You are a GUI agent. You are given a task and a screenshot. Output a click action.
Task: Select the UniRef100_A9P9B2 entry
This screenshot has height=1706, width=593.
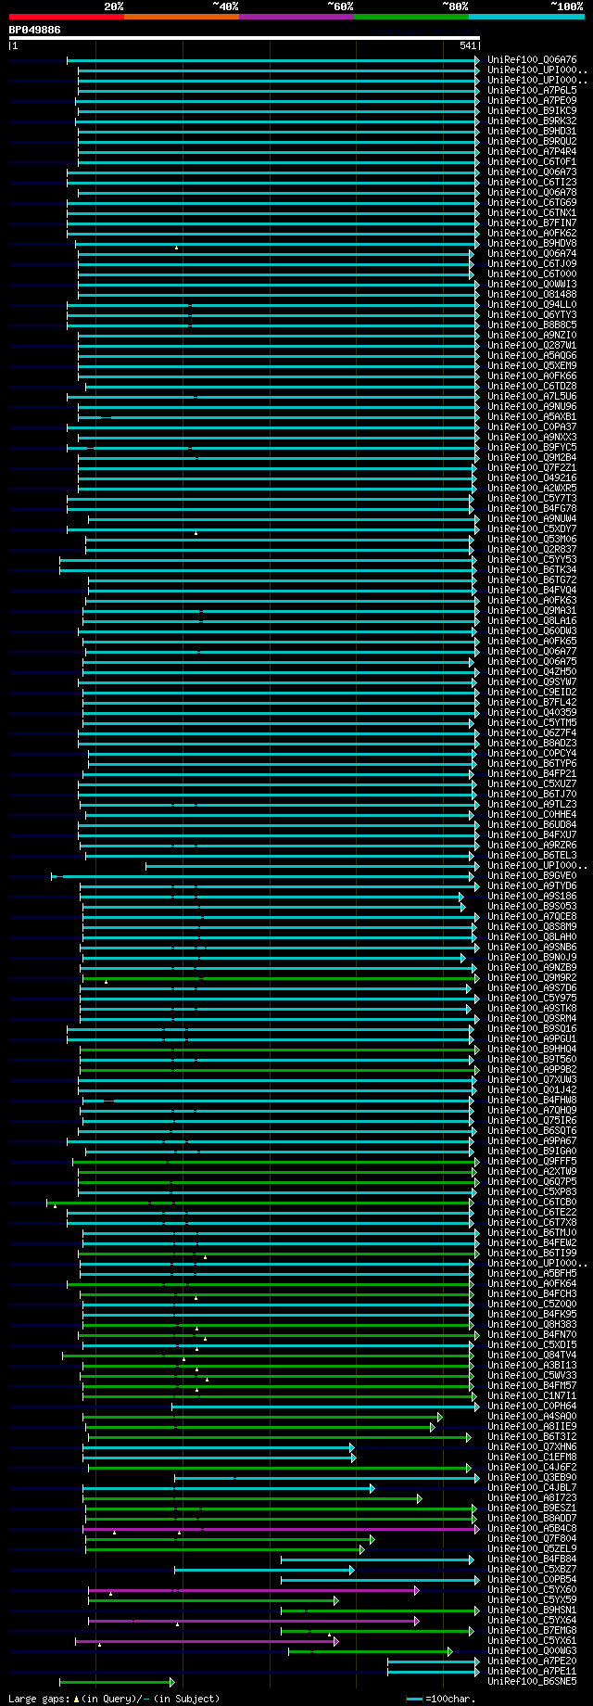click(532, 1070)
